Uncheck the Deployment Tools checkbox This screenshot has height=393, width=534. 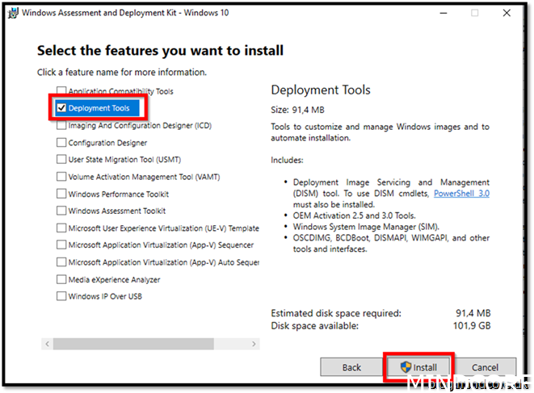61,108
